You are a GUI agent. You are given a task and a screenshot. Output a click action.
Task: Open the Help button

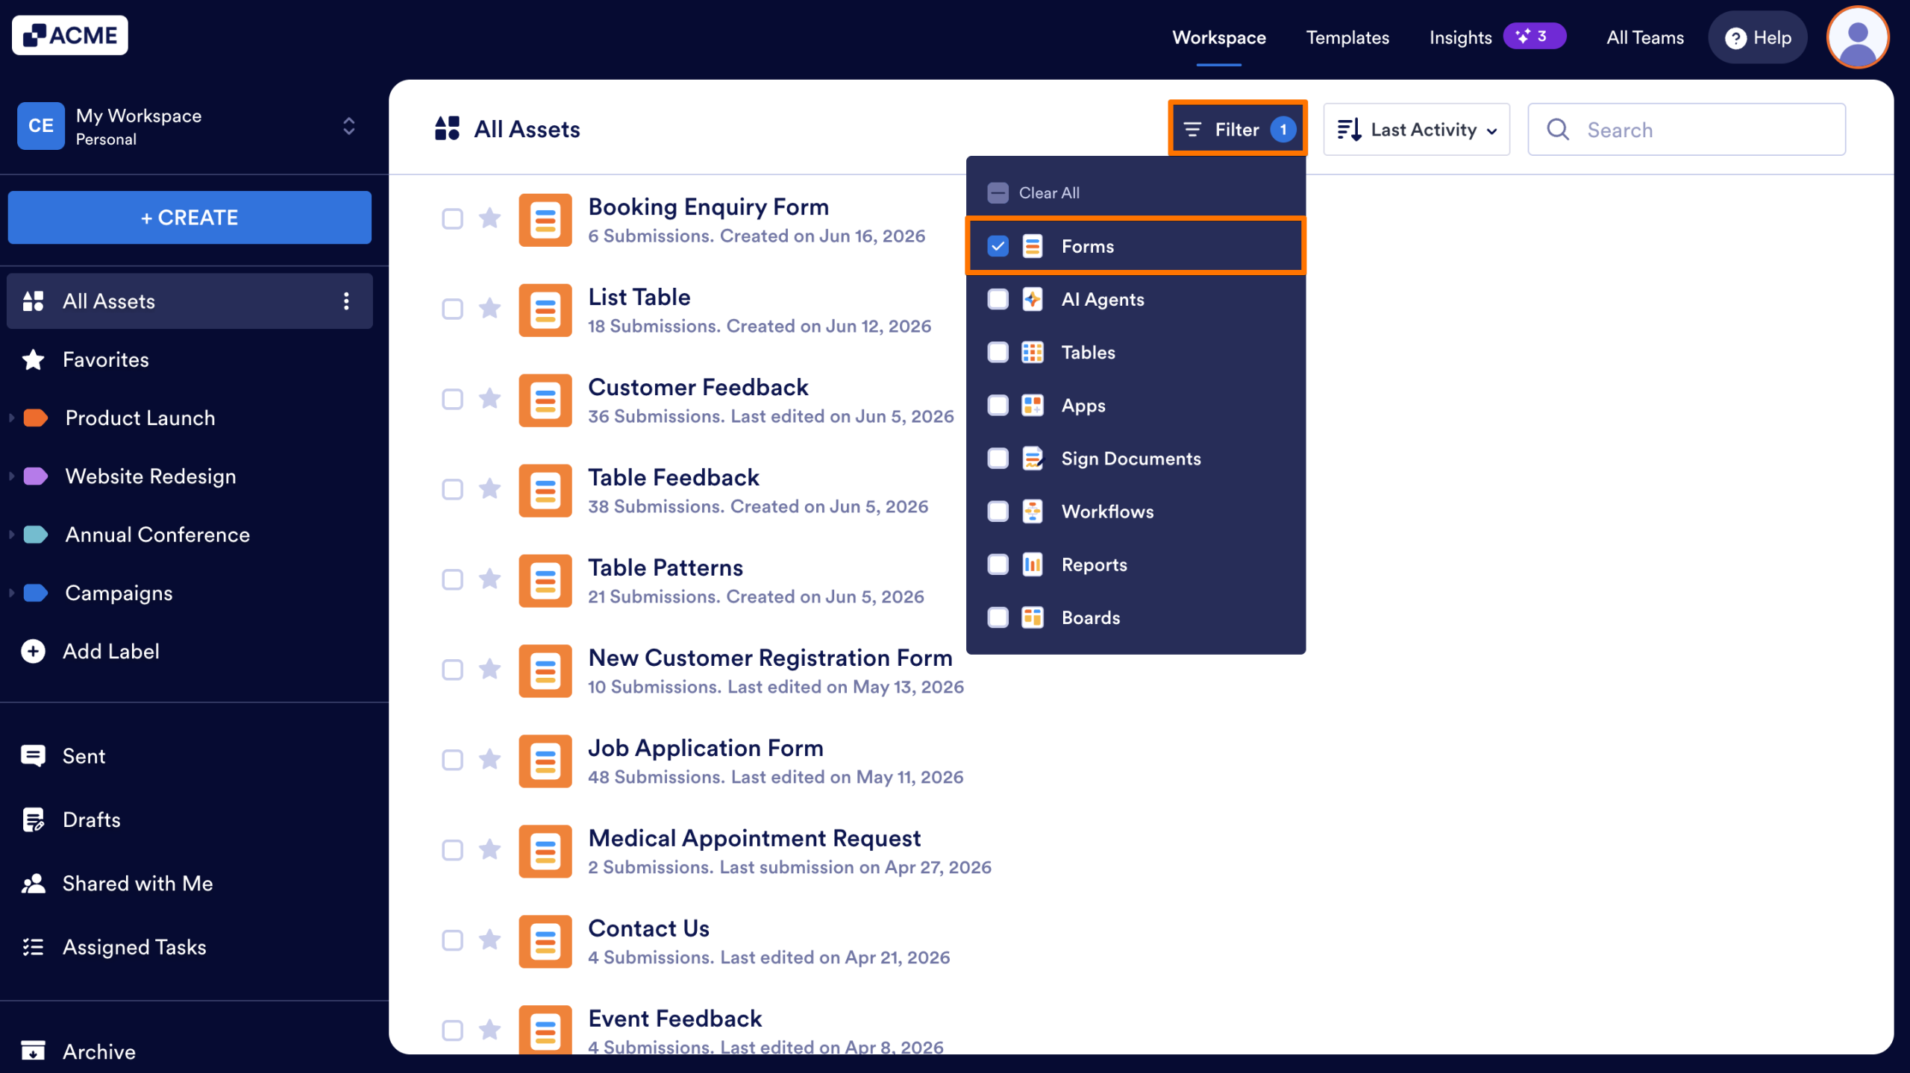[x=1758, y=37]
